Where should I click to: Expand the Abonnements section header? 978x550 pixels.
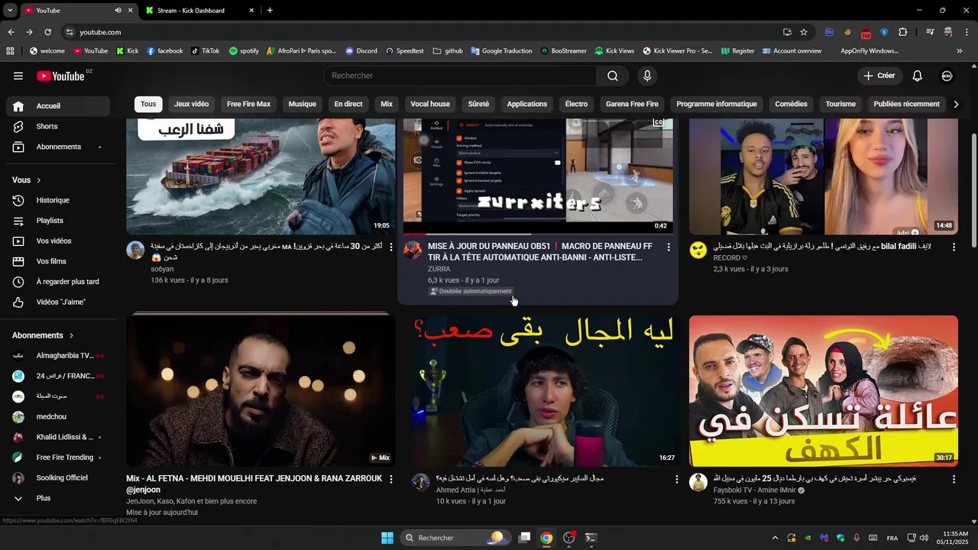point(44,335)
